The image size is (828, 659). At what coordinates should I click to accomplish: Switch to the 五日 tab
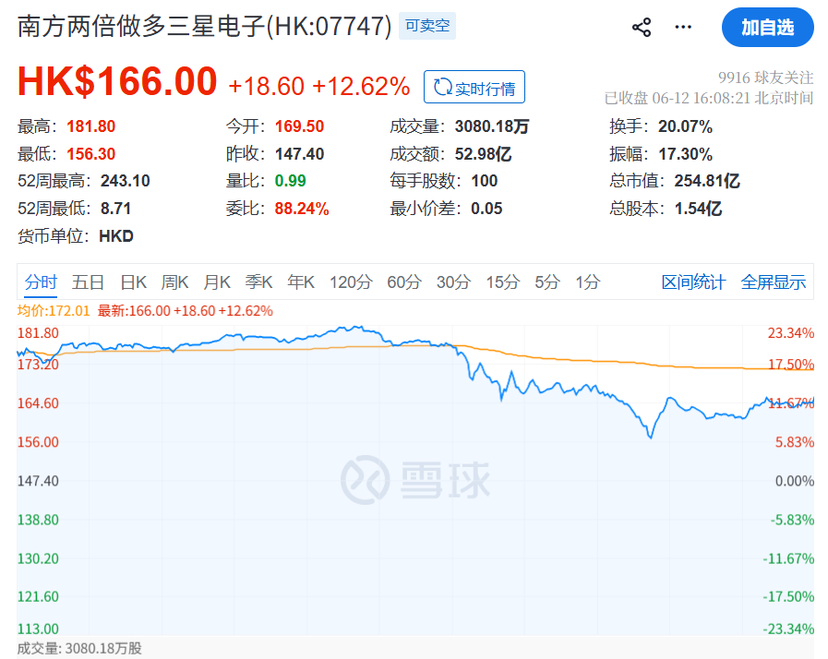(x=88, y=282)
